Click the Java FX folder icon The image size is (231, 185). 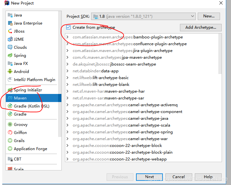point(10,63)
